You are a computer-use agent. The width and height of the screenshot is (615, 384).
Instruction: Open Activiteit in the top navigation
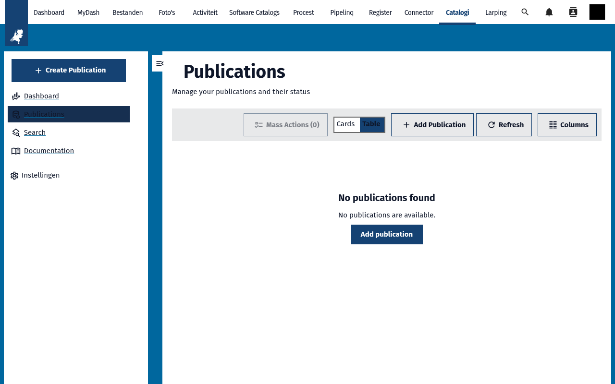205,12
